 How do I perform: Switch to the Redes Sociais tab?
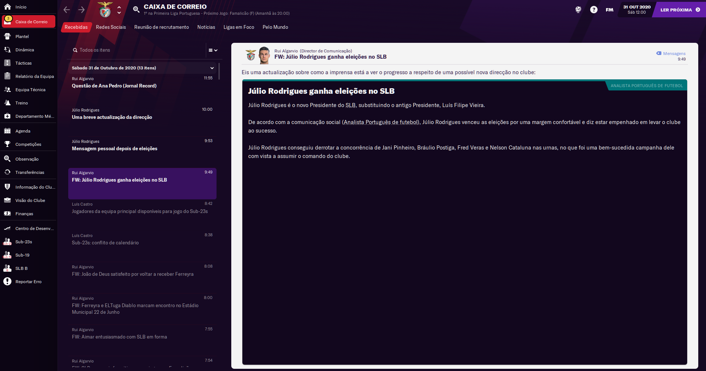coord(111,27)
